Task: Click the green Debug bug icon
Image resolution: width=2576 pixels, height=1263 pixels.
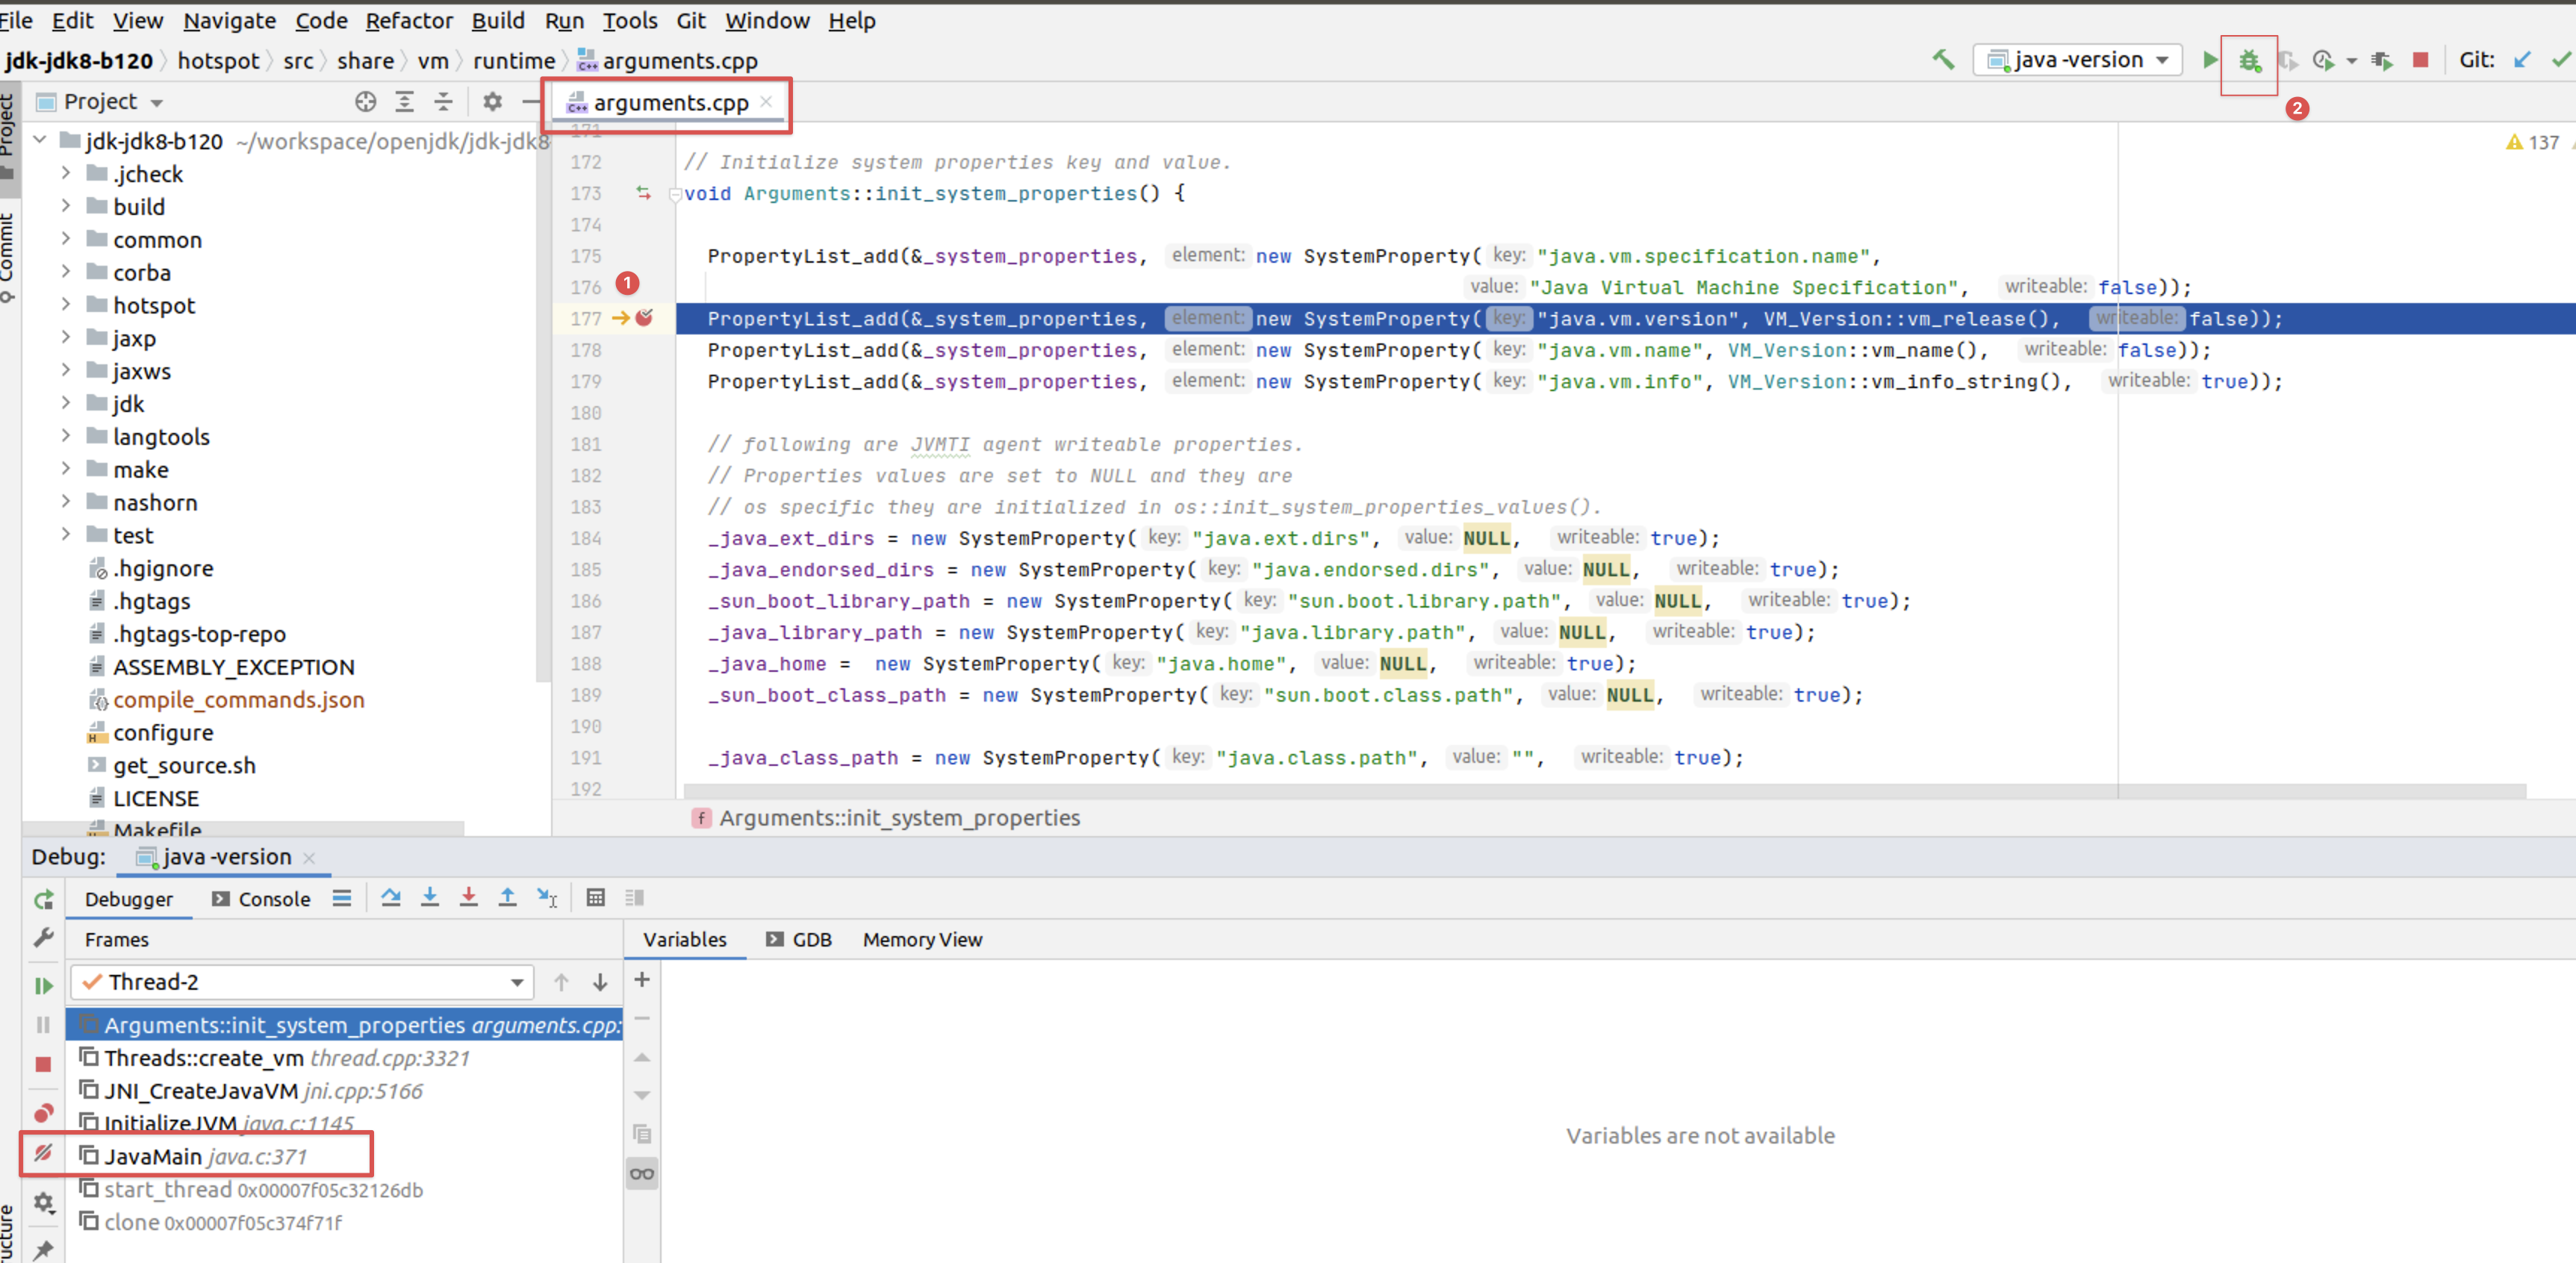Action: pyautogui.click(x=2249, y=61)
